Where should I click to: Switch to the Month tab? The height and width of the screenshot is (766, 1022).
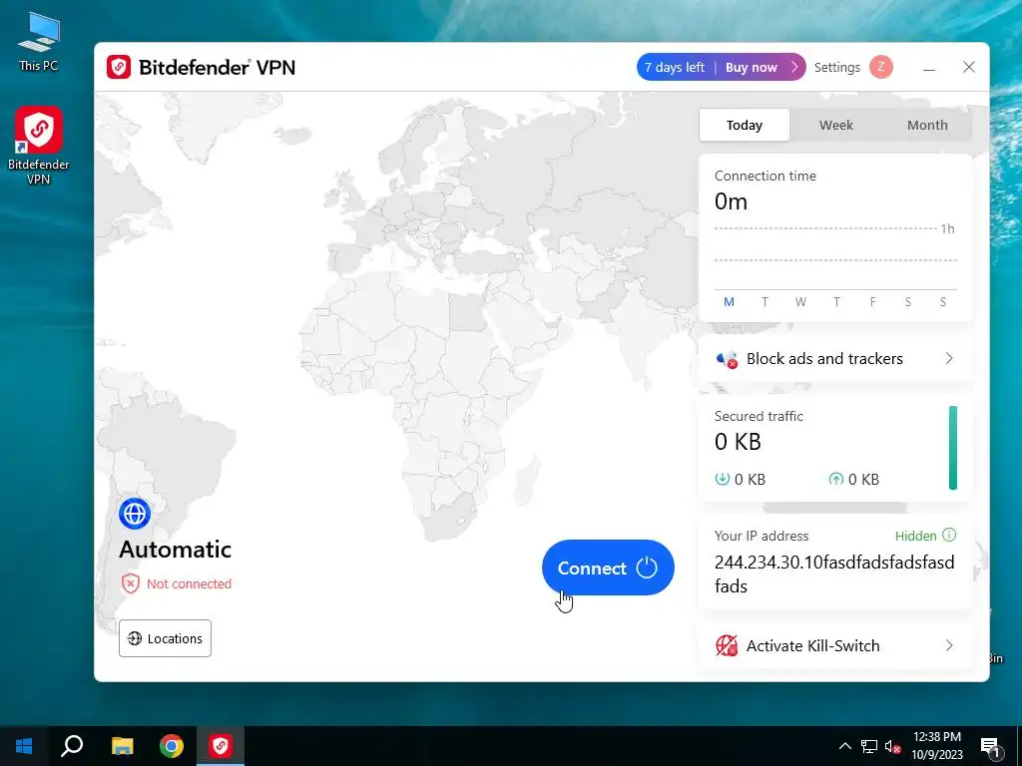(x=927, y=125)
